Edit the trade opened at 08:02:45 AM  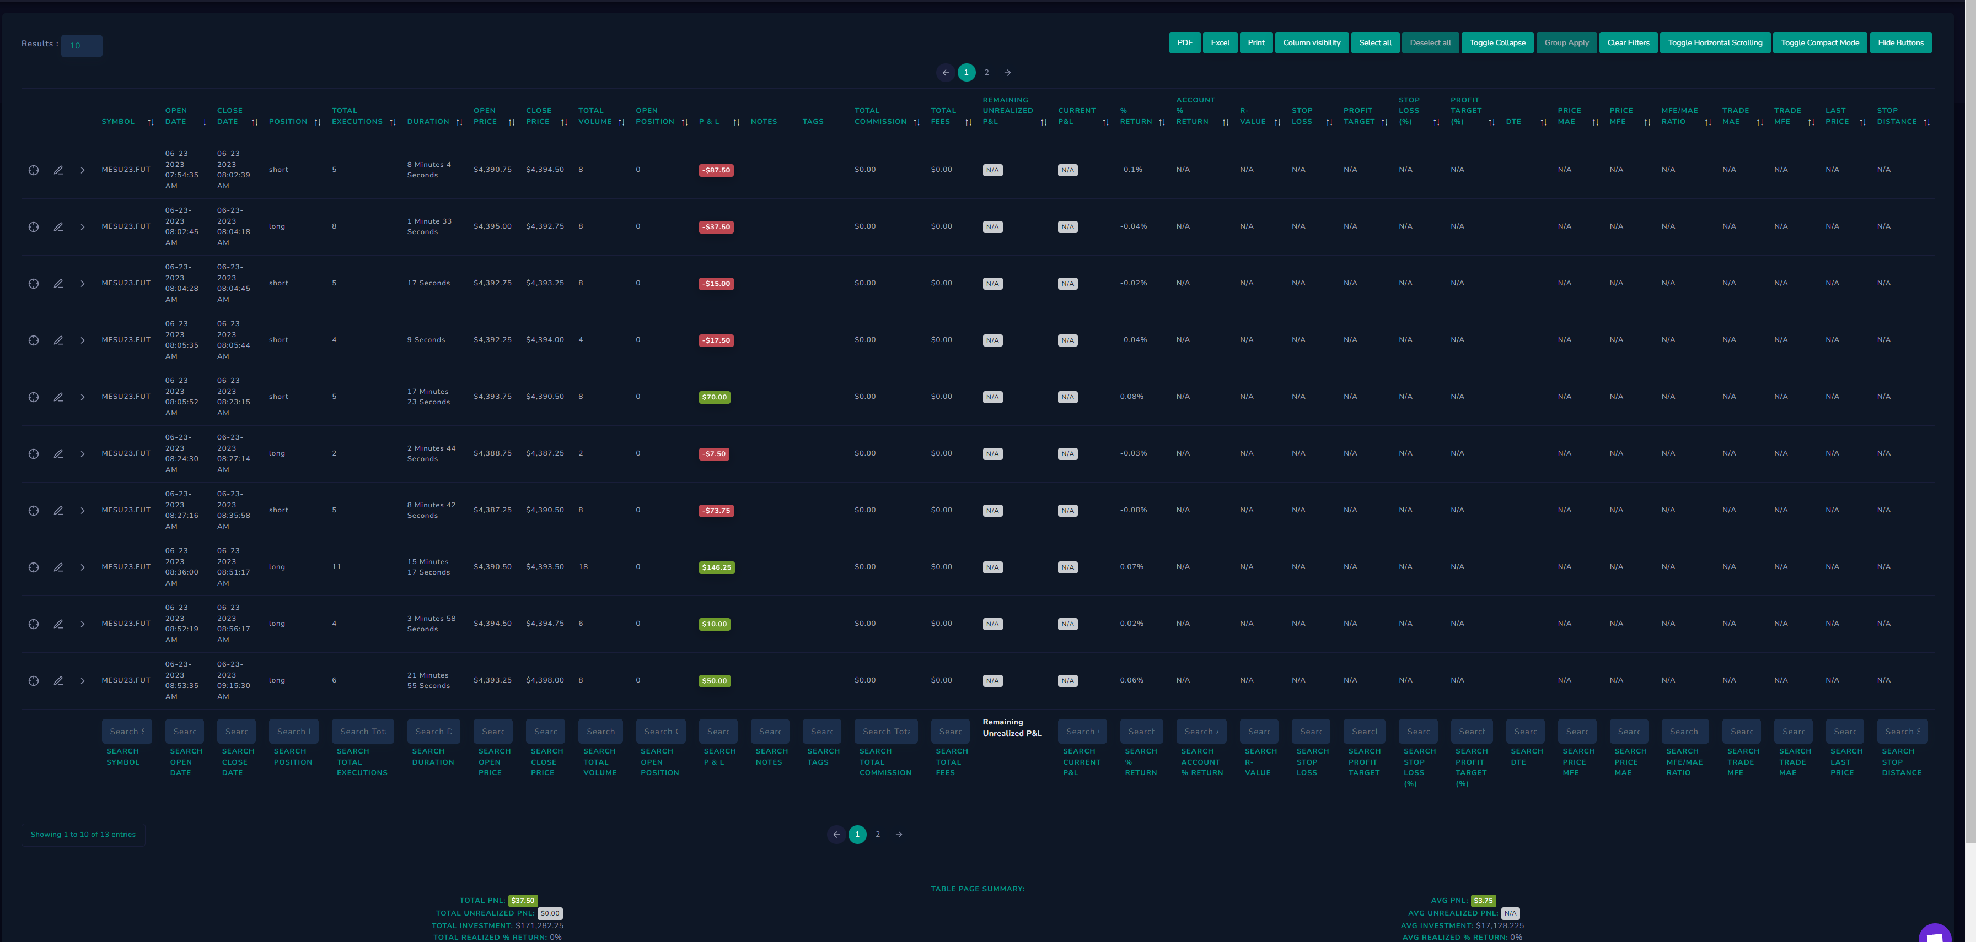pos(58,227)
